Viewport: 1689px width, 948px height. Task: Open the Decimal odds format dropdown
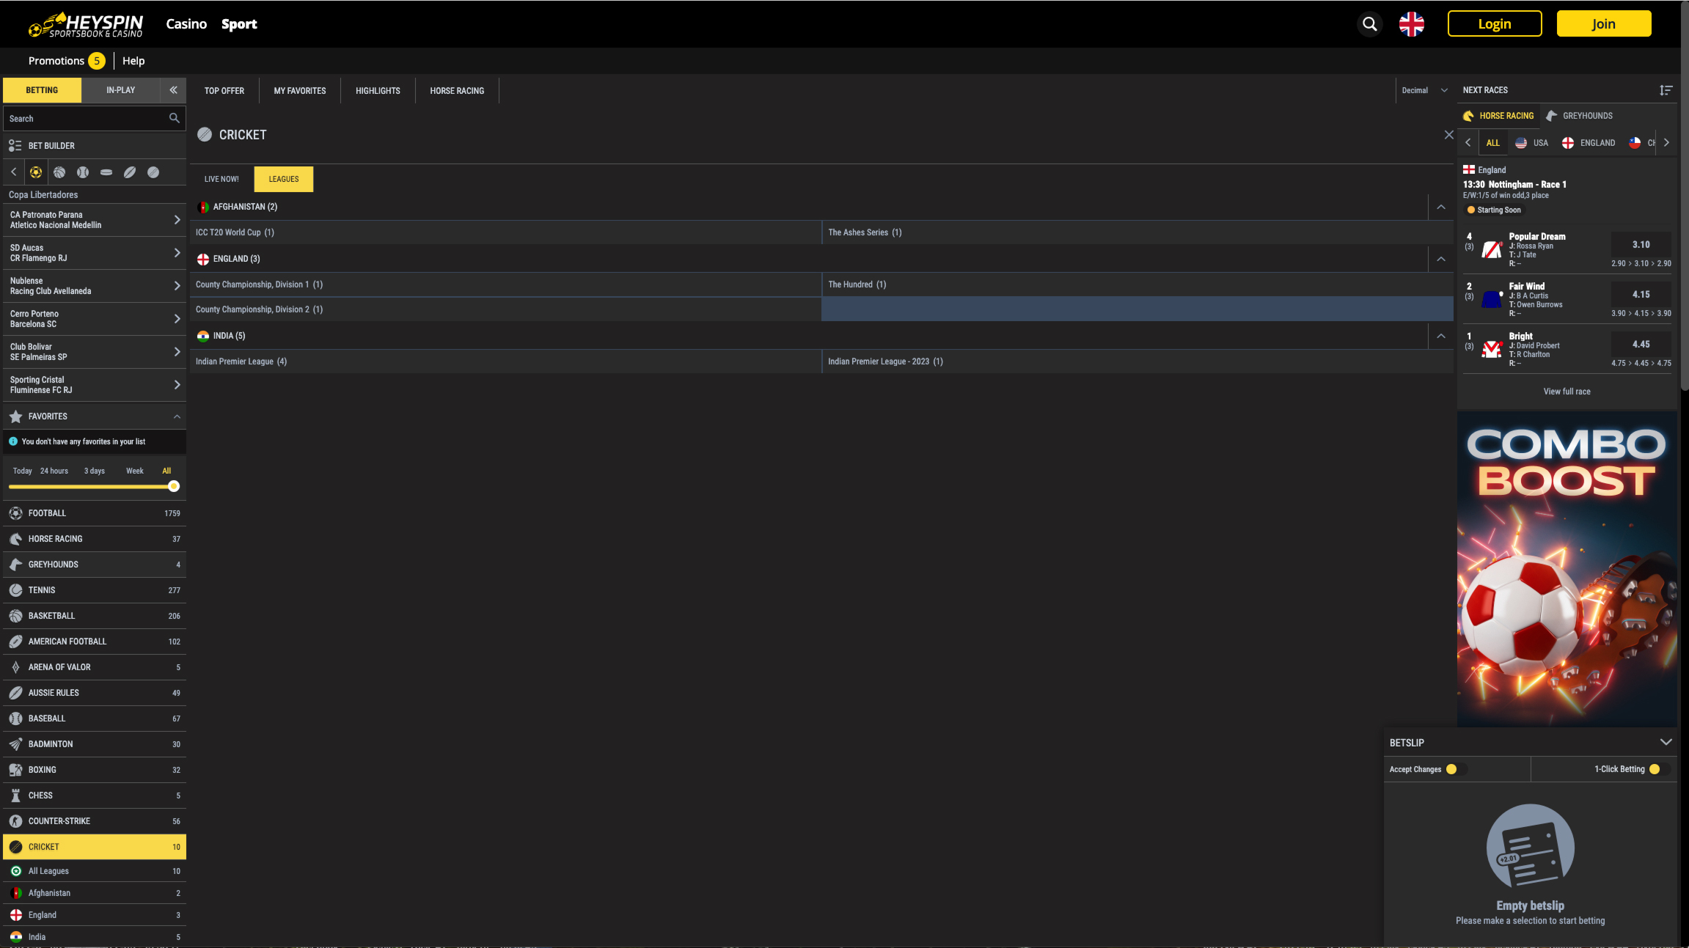coord(1424,90)
